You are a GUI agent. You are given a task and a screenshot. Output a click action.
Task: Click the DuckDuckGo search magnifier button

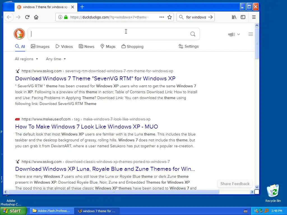(x=193, y=34)
